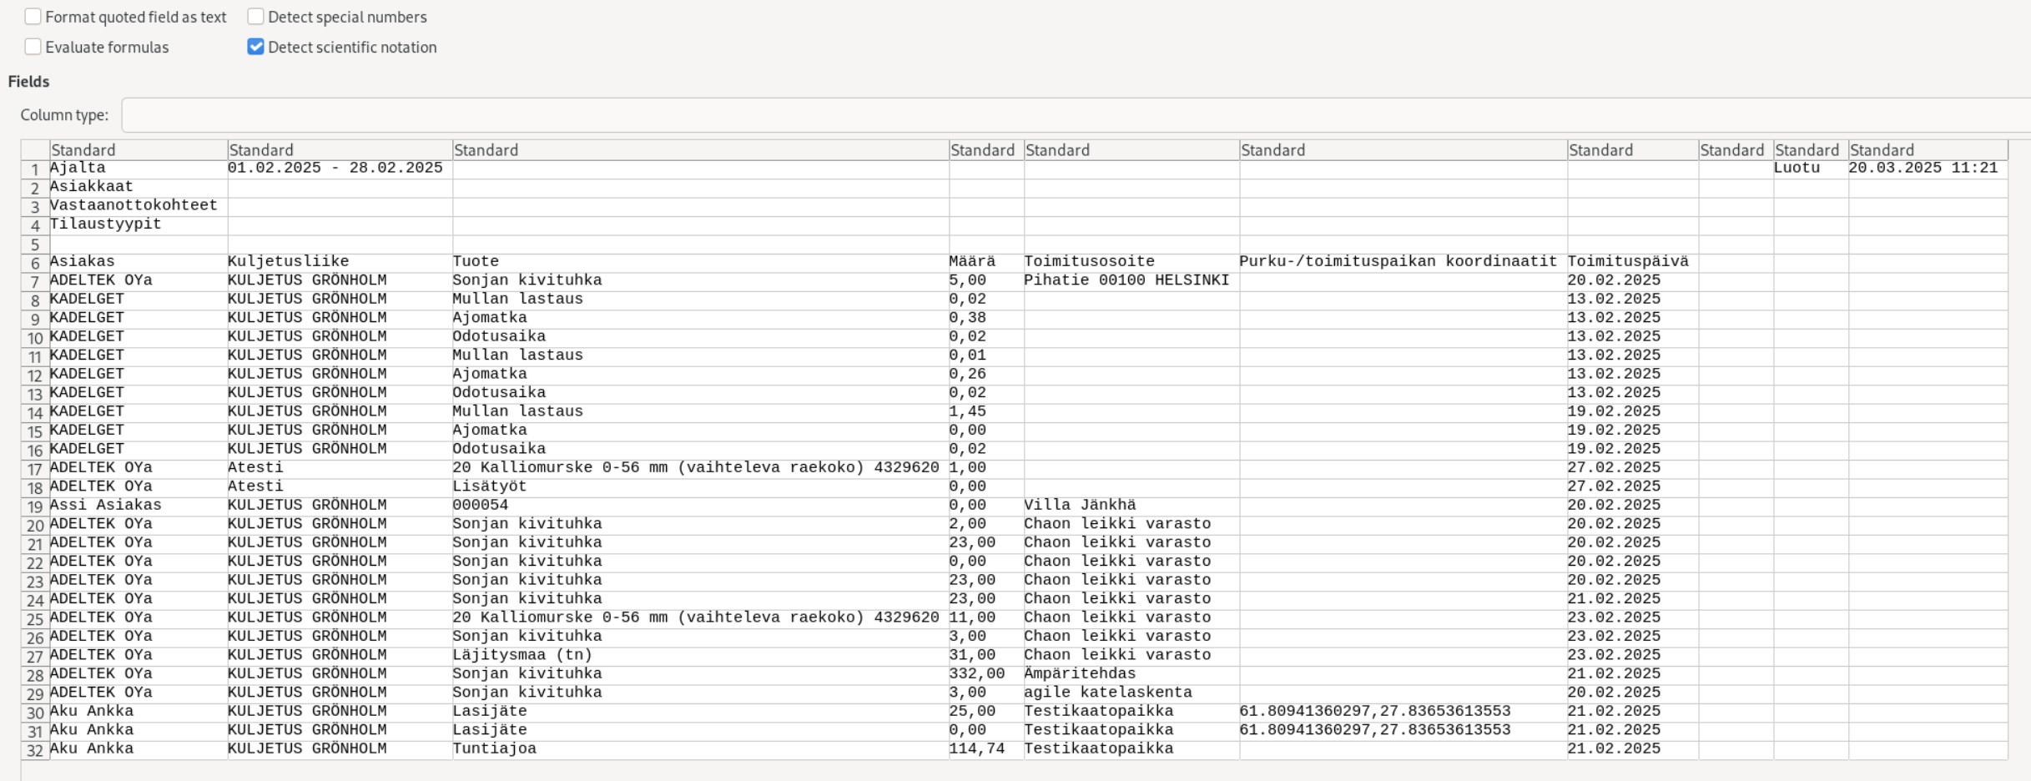The image size is (2031, 781).
Task: Click the Pihatie 00100 HELSINKI cell
Action: (1126, 280)
